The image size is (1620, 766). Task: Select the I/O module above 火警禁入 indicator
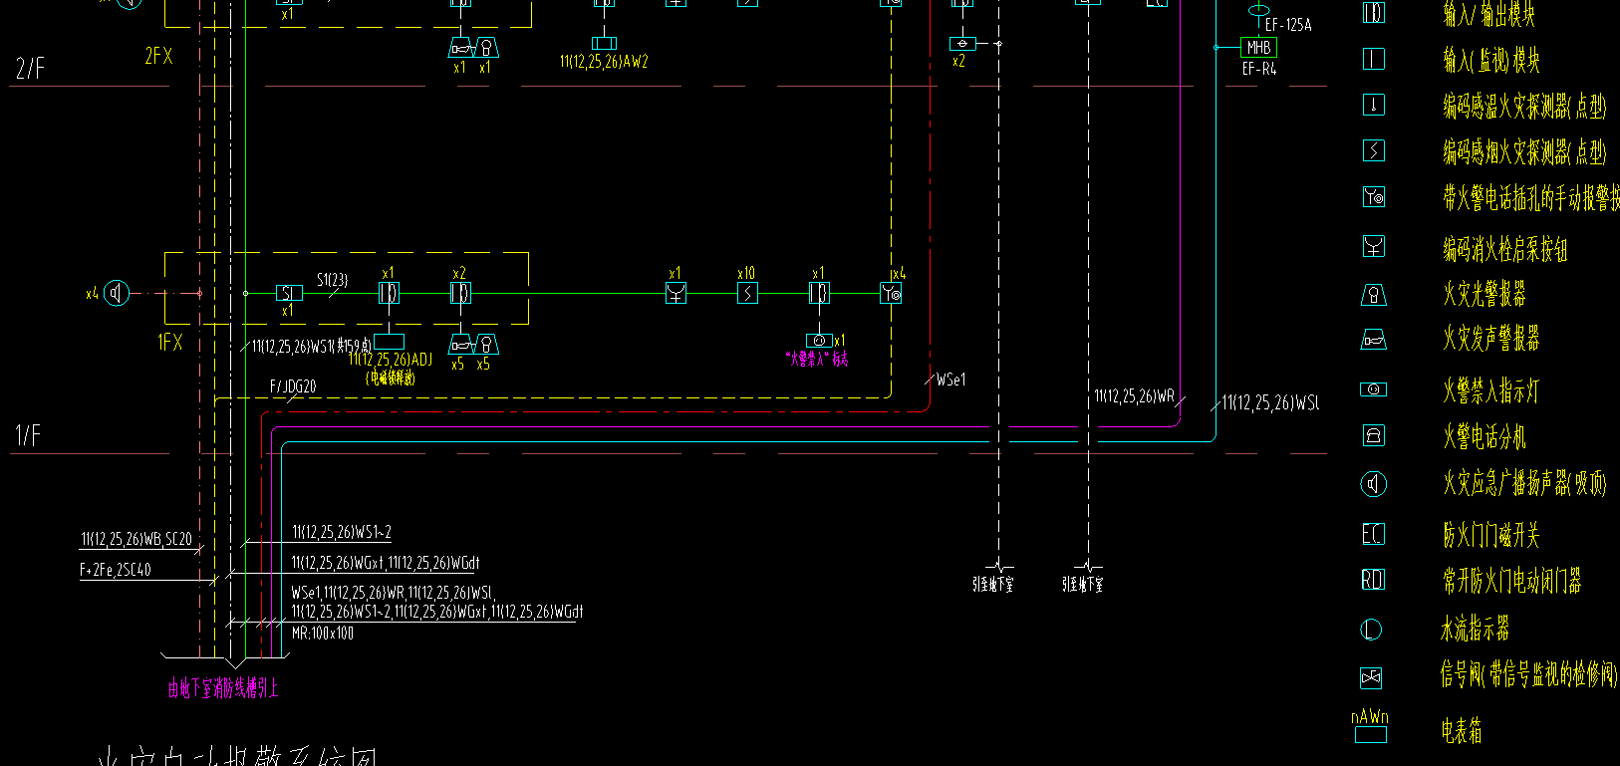tap(819, 293)
